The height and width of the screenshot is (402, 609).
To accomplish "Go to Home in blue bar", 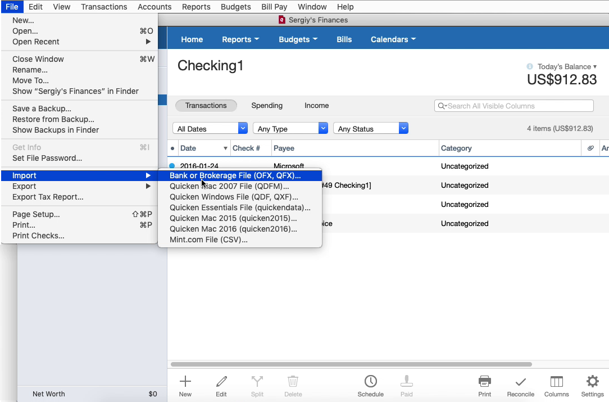I will (x=192, y=39).
